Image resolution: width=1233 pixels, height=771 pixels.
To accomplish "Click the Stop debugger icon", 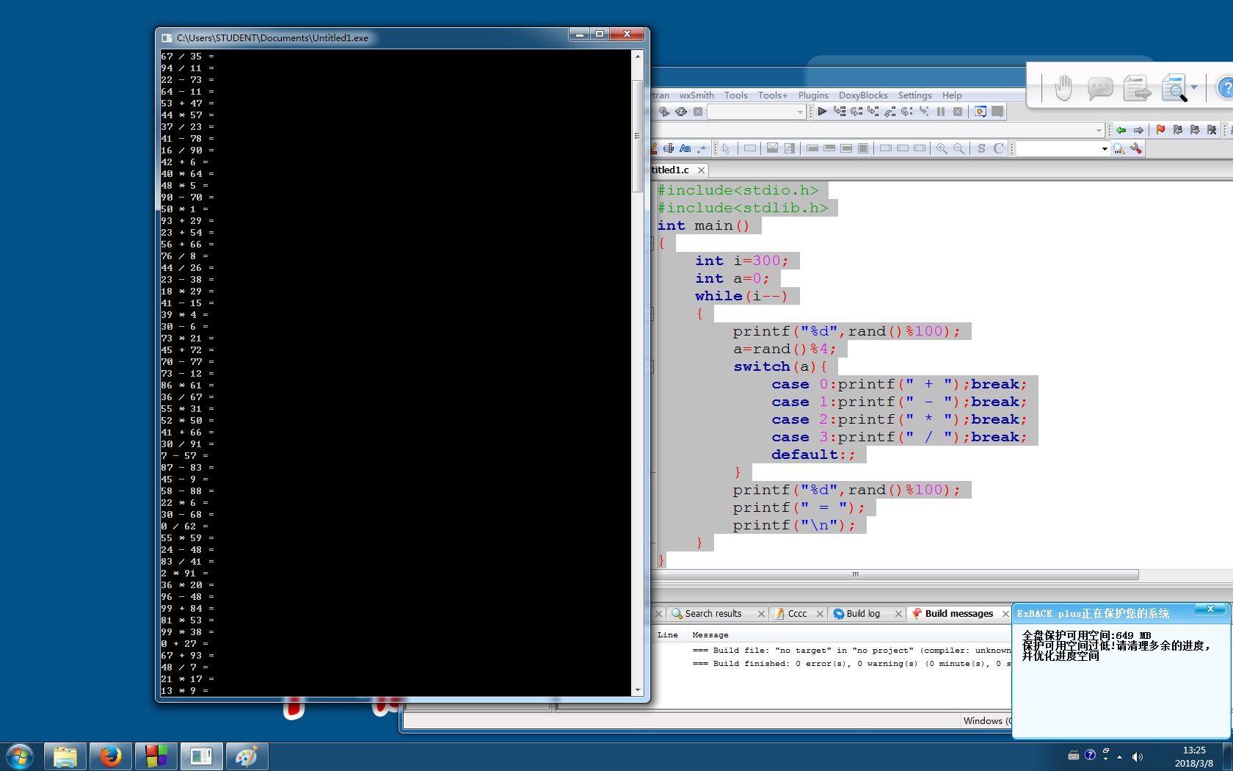I will [x=958, y=112].
